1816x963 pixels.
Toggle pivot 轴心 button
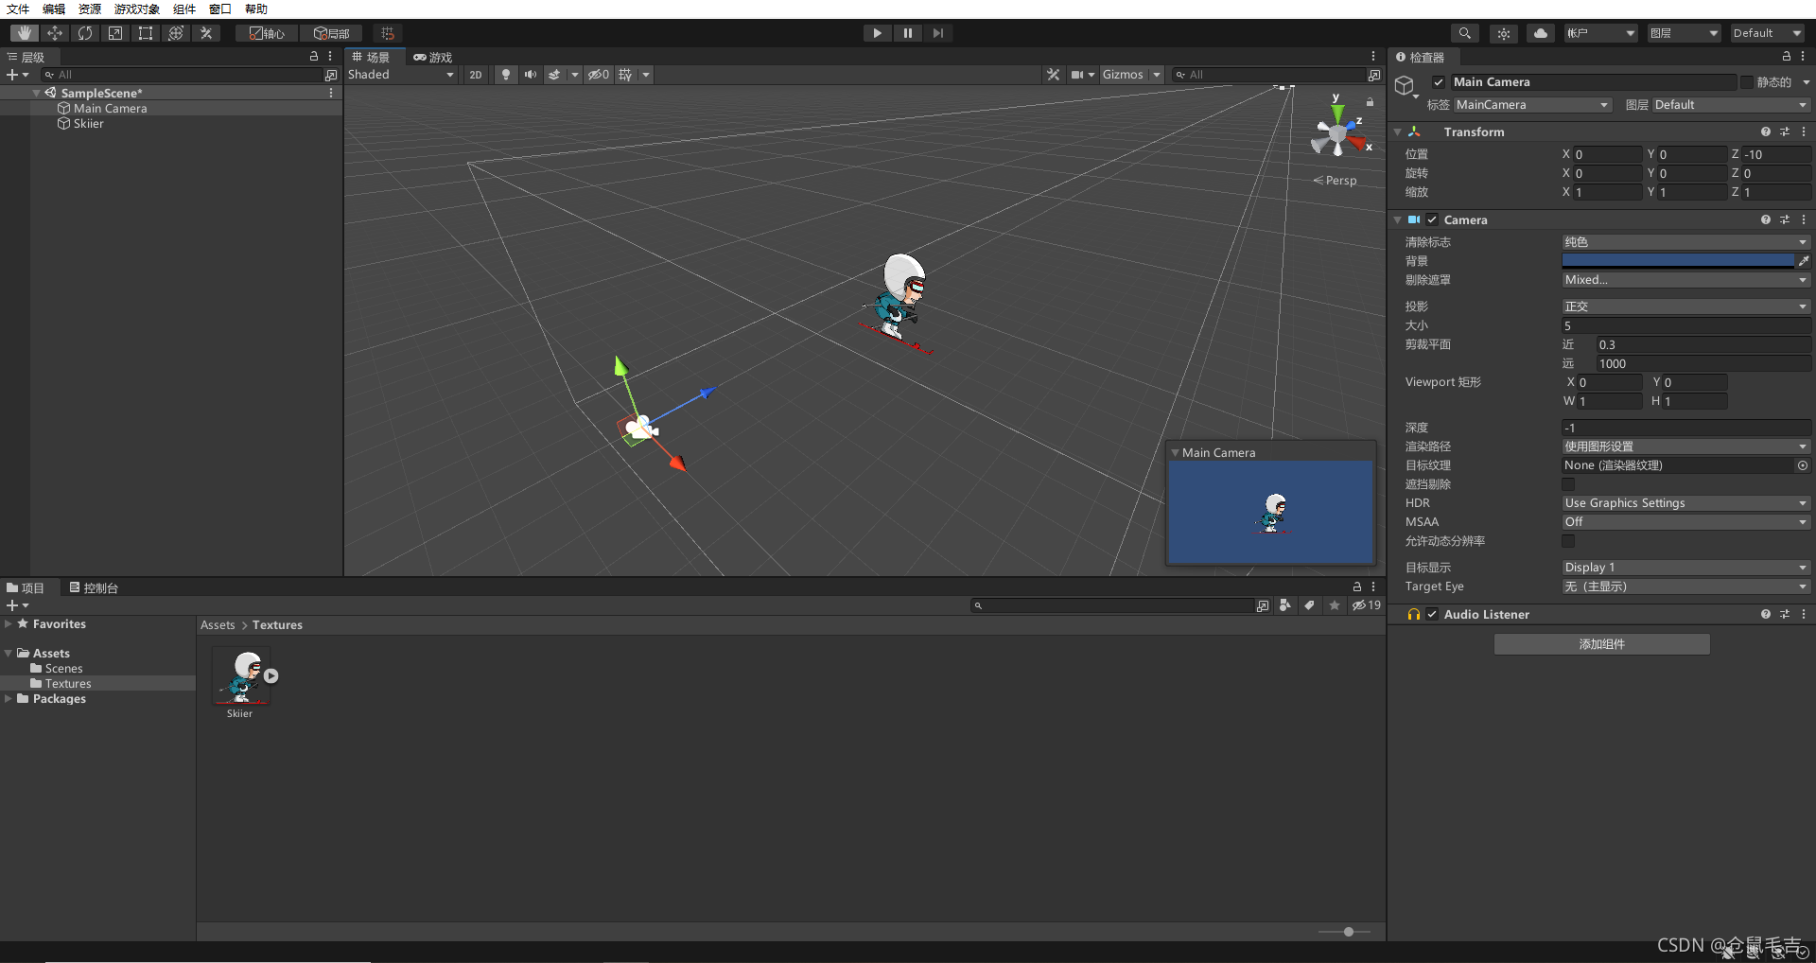[x=267, y=33]
